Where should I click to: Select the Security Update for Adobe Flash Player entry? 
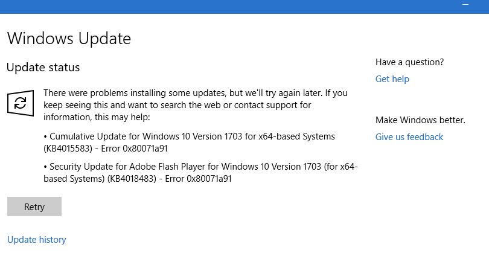click(x=204, y=167)
